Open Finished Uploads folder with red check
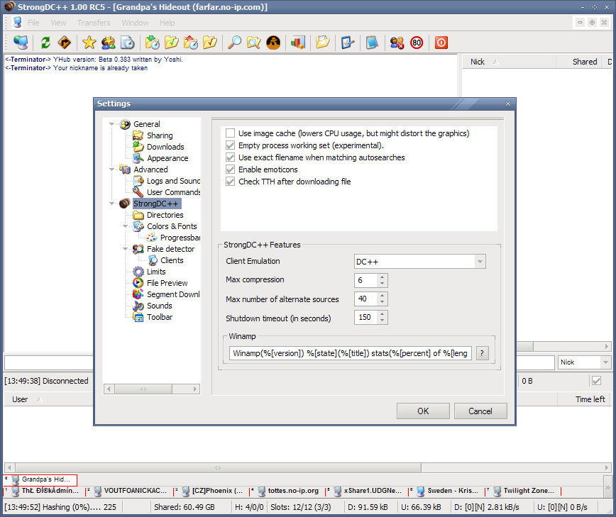The height and width of the screenshot is (517, 616). 210,43
